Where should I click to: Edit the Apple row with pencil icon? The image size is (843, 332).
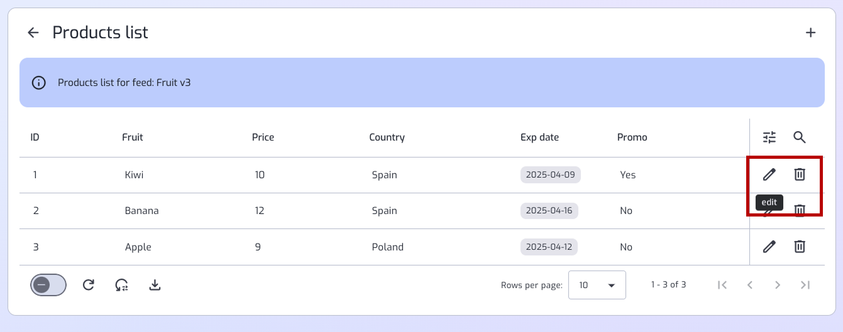769,247
